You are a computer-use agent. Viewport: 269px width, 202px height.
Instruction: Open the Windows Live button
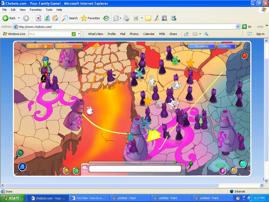(14, 34)
